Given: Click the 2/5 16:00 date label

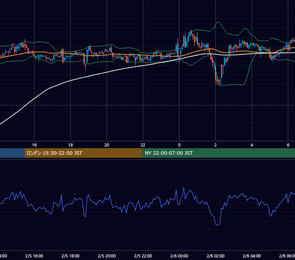Looking at the screenshot, I should tap(34, 256).
